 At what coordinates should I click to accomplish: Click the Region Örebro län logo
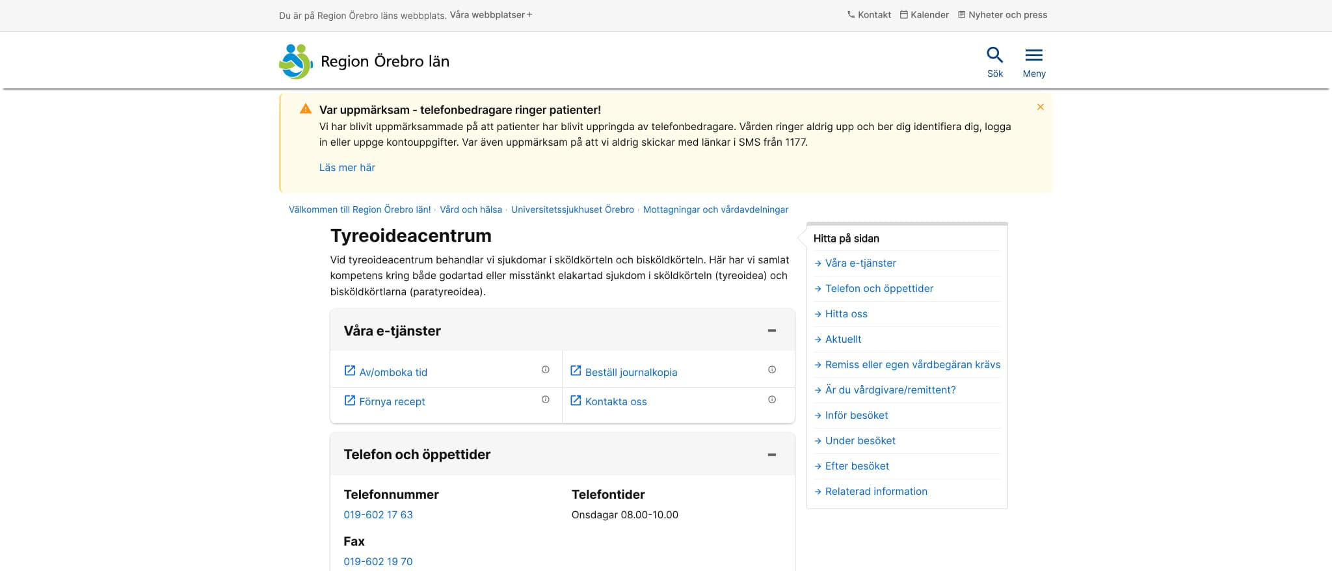click(x=364, y=61)
